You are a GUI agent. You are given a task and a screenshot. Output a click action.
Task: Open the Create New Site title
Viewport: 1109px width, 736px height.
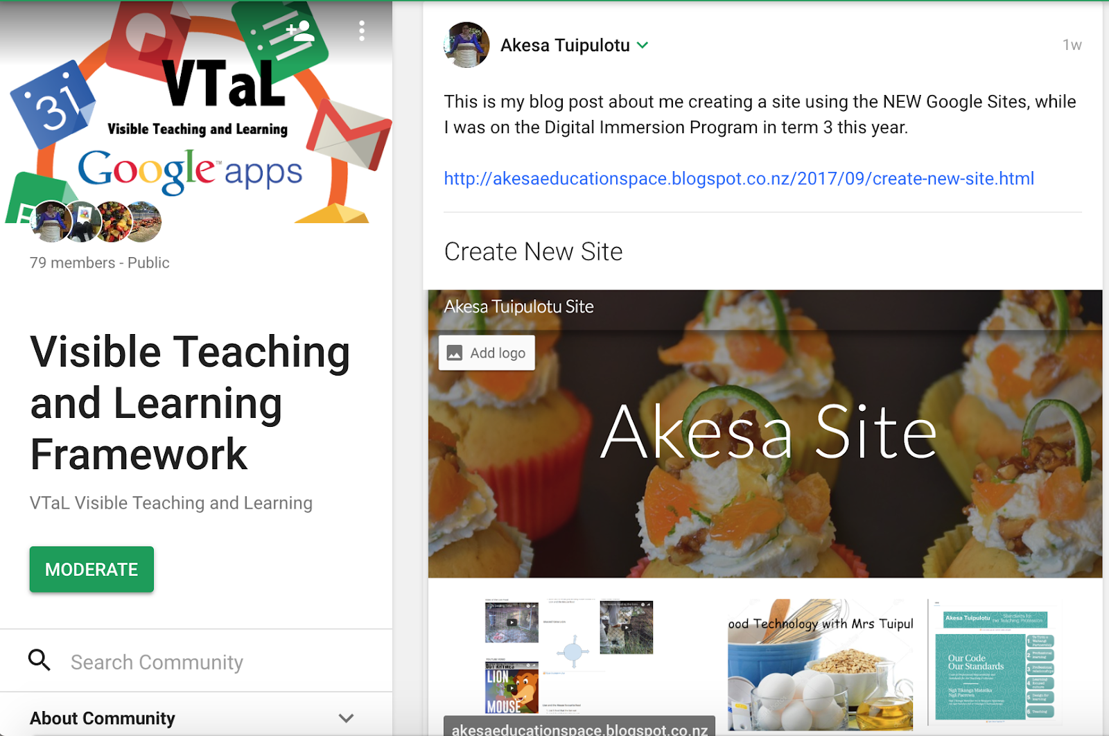533,252
